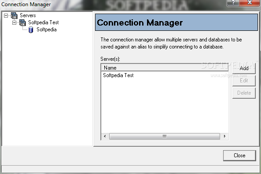Click the Softpedia database cylinder icon
This screenshot has height=174, width=261.
point(31,30)
